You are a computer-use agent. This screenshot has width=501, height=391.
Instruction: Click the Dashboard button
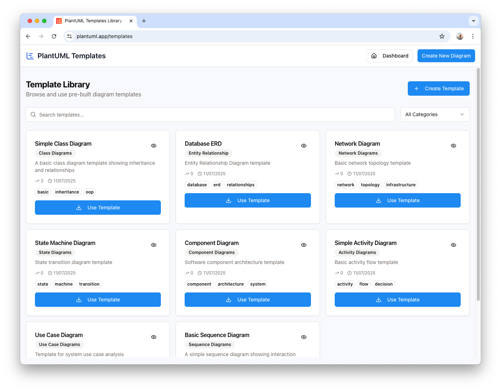click(x=389, y=56)
